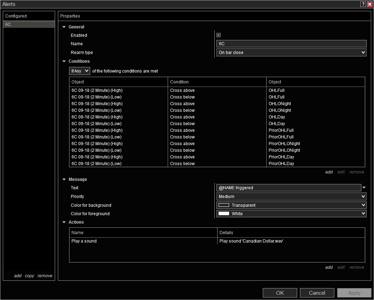Click the transparent background color swatch

224,205
